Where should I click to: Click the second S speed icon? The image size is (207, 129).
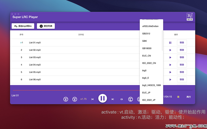(x=75, y=99)
